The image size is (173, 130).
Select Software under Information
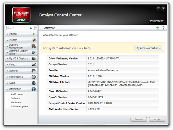[x=15, y=98]
